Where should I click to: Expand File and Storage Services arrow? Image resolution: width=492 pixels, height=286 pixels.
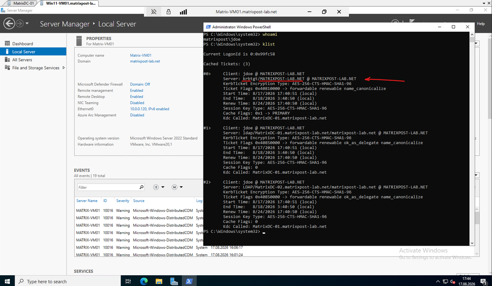(x=64, y=68)
